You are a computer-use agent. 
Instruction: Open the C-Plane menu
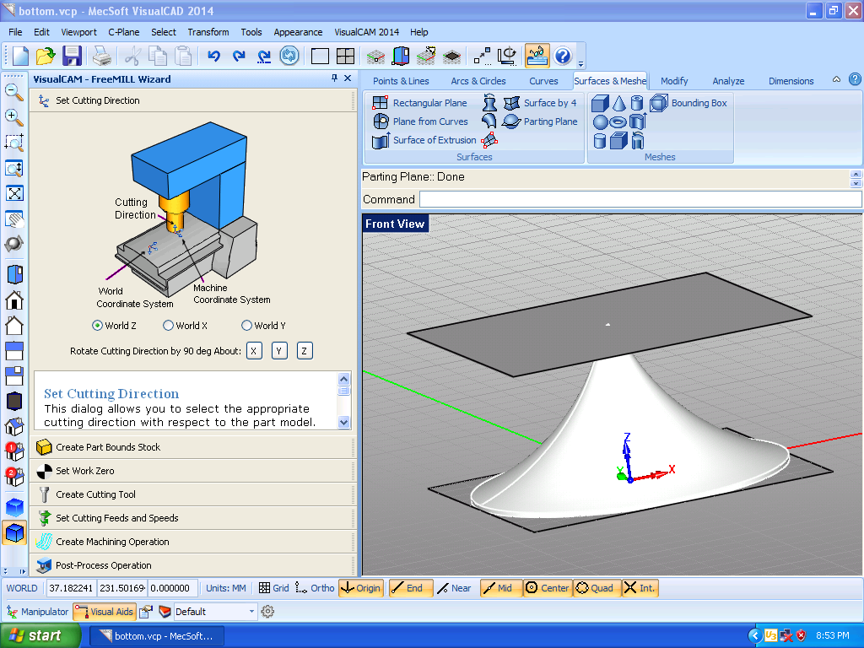coord(123,32)
